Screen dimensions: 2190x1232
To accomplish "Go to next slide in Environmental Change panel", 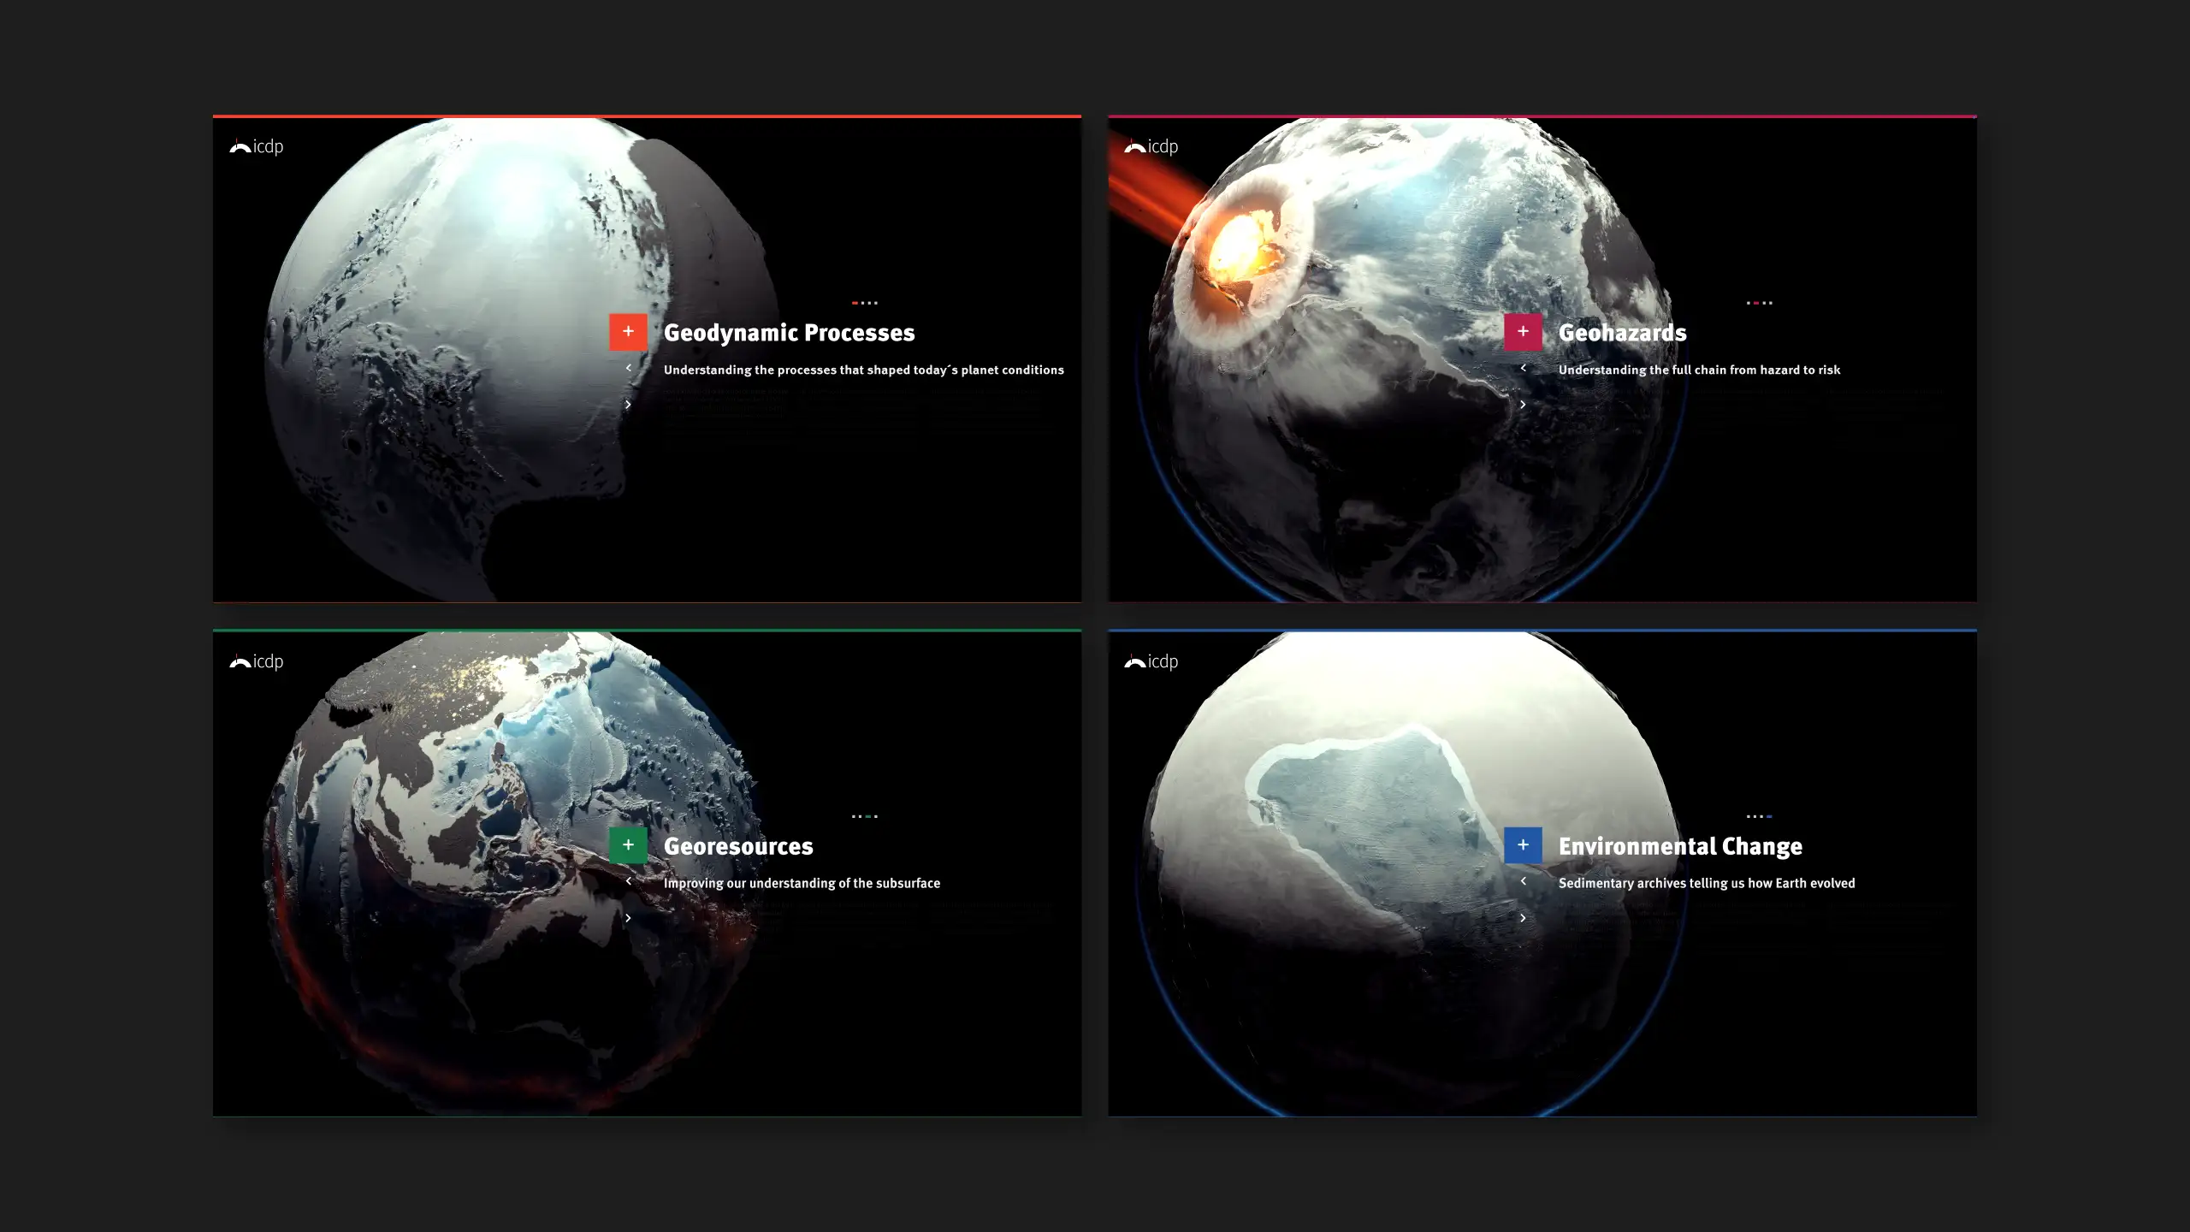I will pos(1523,918).
